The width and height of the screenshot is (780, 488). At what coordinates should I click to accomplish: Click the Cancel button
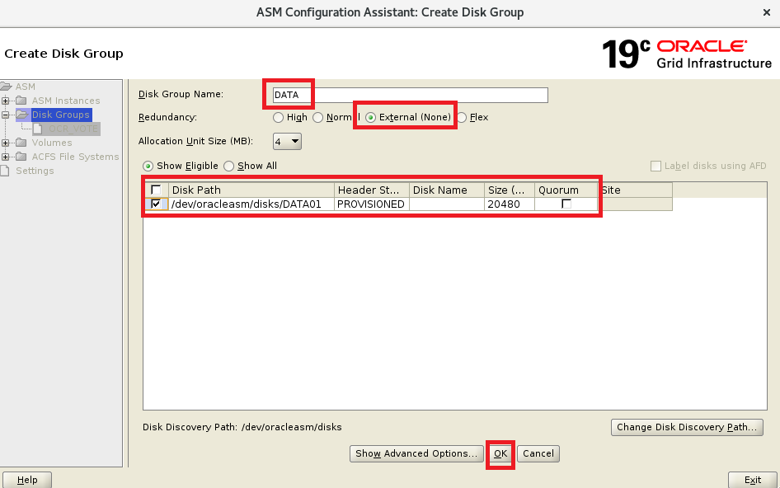pyautogui.click(x=538, y=453)
